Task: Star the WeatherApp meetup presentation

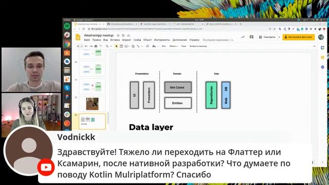Action: (x=118, y=35)
